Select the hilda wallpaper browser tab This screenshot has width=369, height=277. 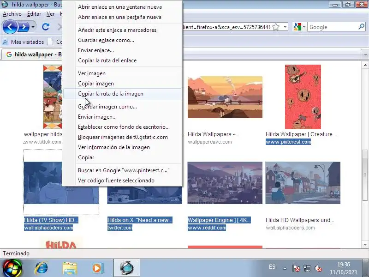coord(32,54)
